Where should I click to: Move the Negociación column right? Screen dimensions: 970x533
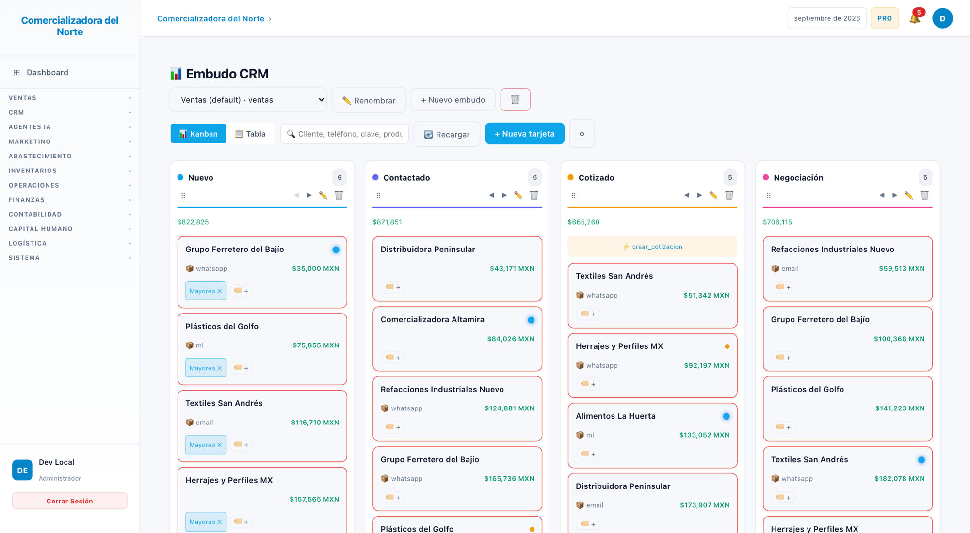click(x=894, y=195)
